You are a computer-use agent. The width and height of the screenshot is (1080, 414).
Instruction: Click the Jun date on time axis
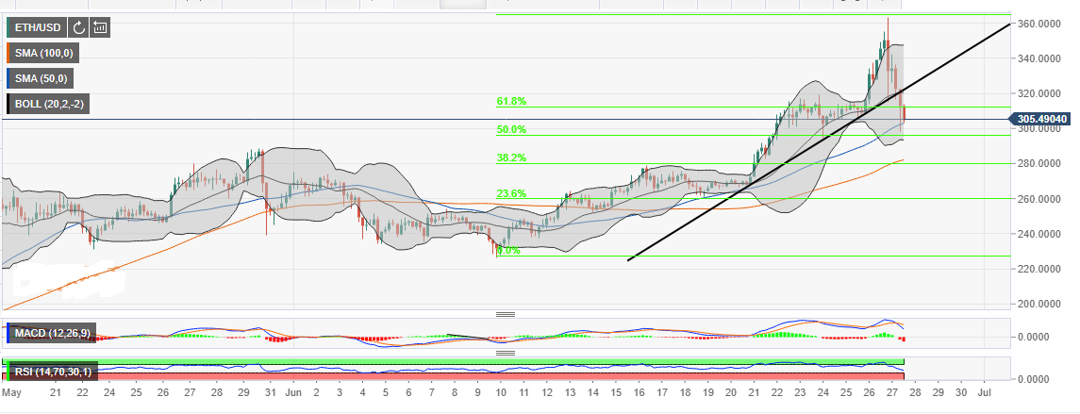point(293,390)
